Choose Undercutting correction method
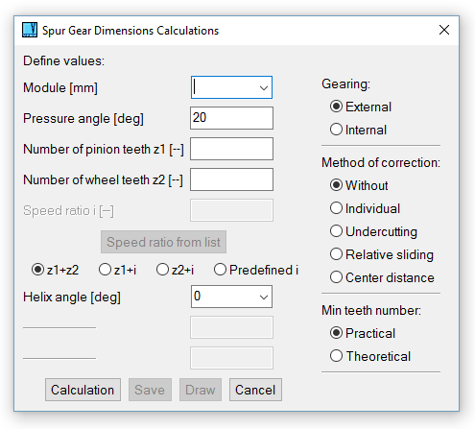Image resolution: width=475 pixels, height=429 pixels. point(373,231)
